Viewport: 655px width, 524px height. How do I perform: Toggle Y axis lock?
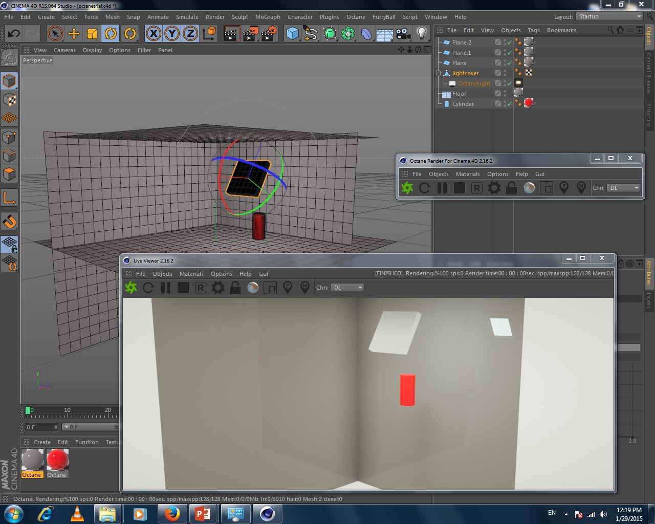(x=172, y=34)
